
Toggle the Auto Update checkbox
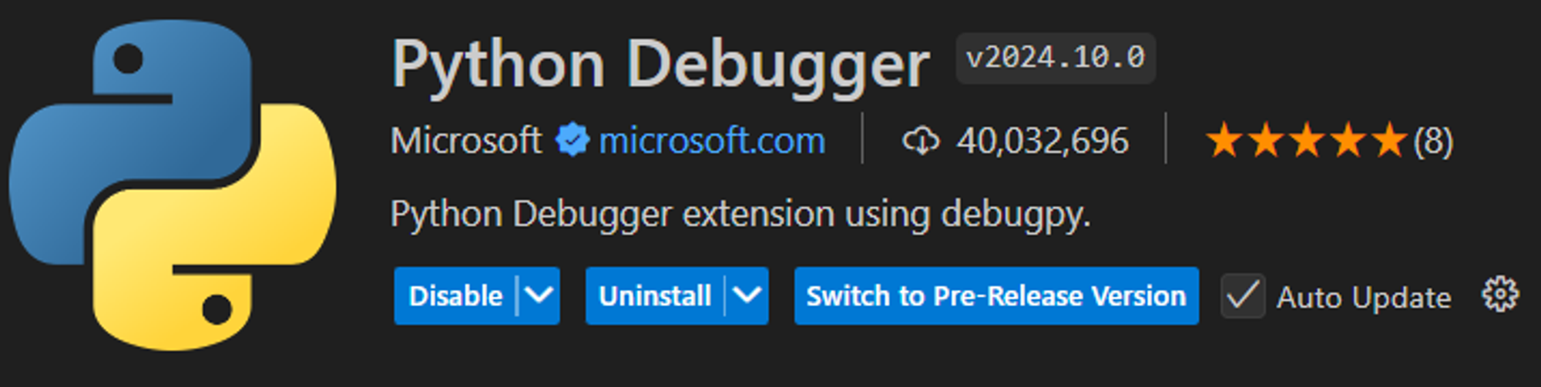coord(1243,296)
